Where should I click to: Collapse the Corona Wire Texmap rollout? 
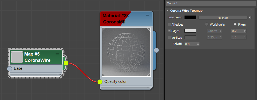[168, 11]
